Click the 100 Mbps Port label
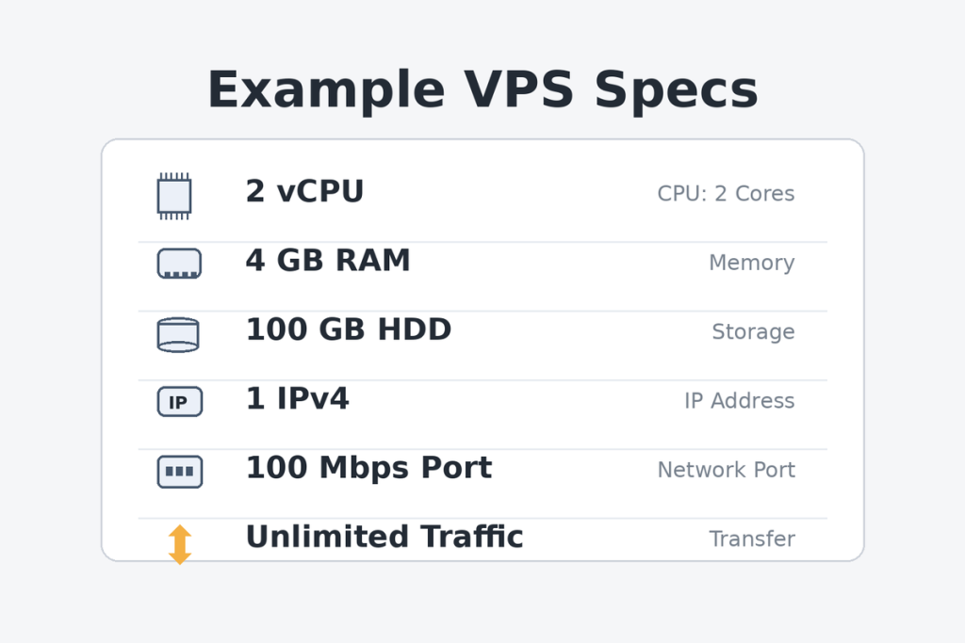This screenshot has height=643, width=965. tap(368, 468)
